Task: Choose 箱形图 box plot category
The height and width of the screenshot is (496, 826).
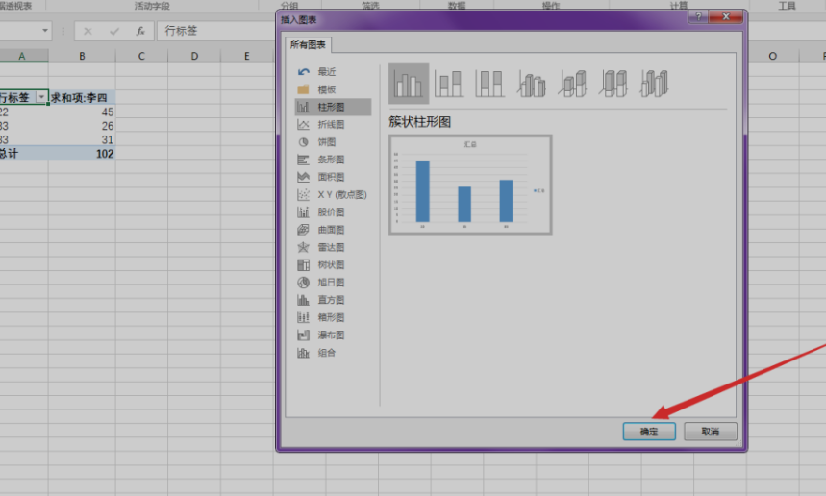Action: (333, 317)
